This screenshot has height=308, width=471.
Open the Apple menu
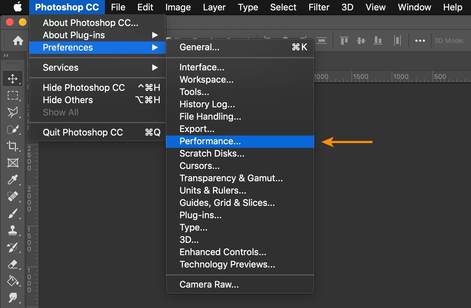pos(18,7)
